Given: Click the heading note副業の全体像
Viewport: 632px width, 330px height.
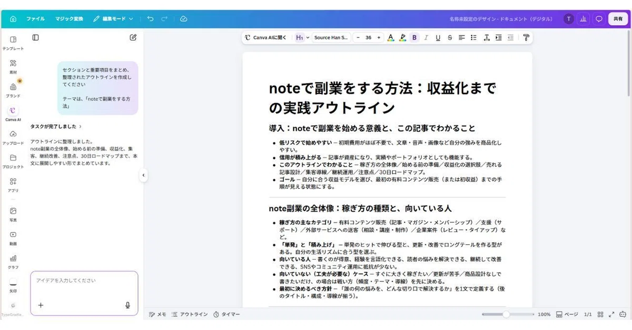Looking at the screenshot, I should tap(360, 208).
